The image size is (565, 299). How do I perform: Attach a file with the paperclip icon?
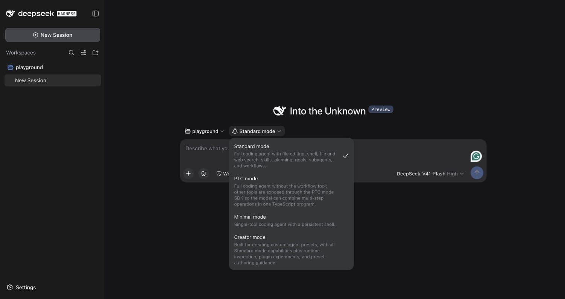click(x=203, y=173)
